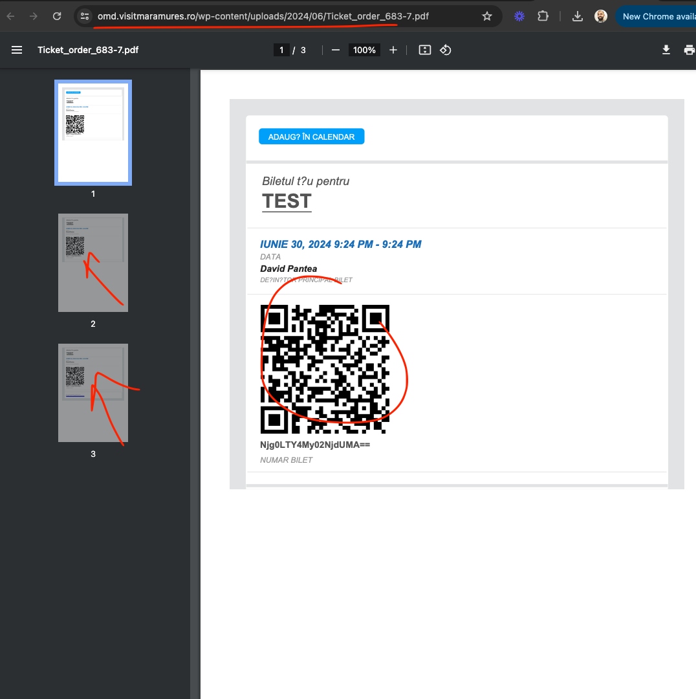696x699 pixels.
Task: Click the Biletul t?u pentru heading
Action: 306,181
